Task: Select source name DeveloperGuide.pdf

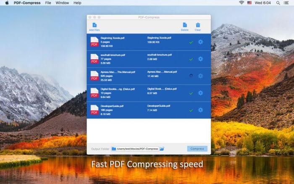Action: tap(112, 106)
